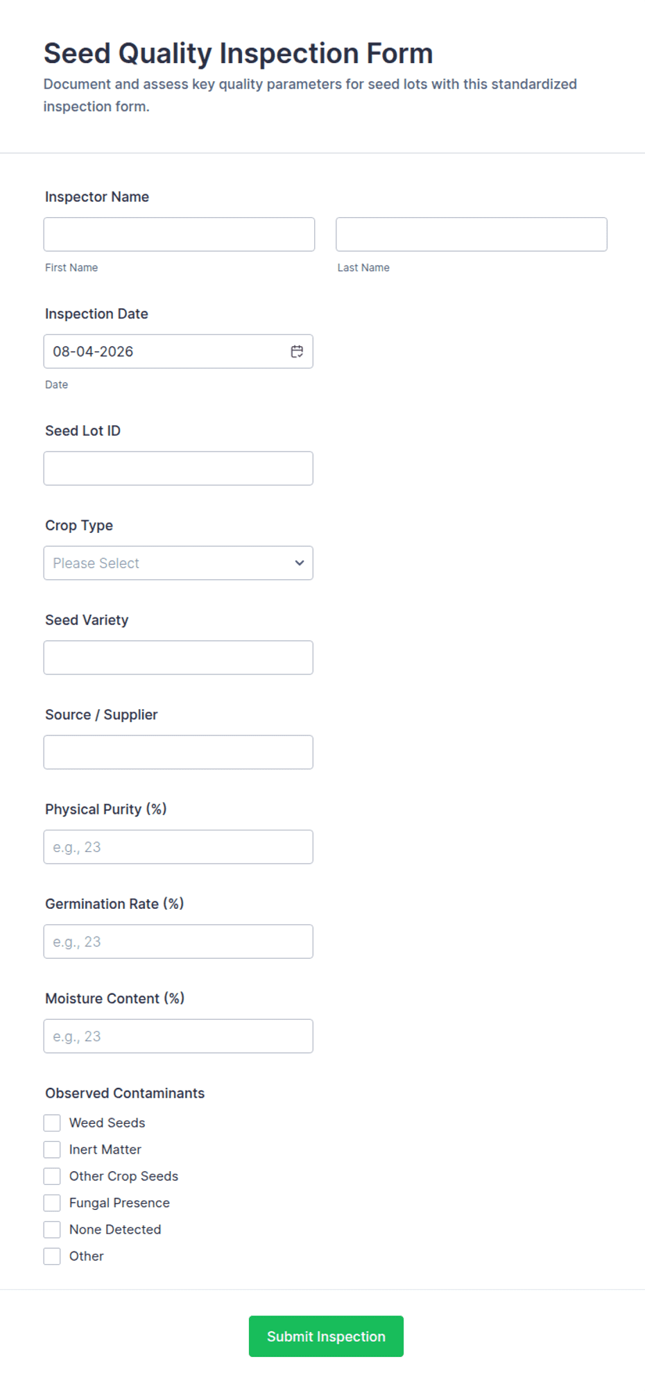Toggle the Other contaminant checkbox

click(52, 1256)
